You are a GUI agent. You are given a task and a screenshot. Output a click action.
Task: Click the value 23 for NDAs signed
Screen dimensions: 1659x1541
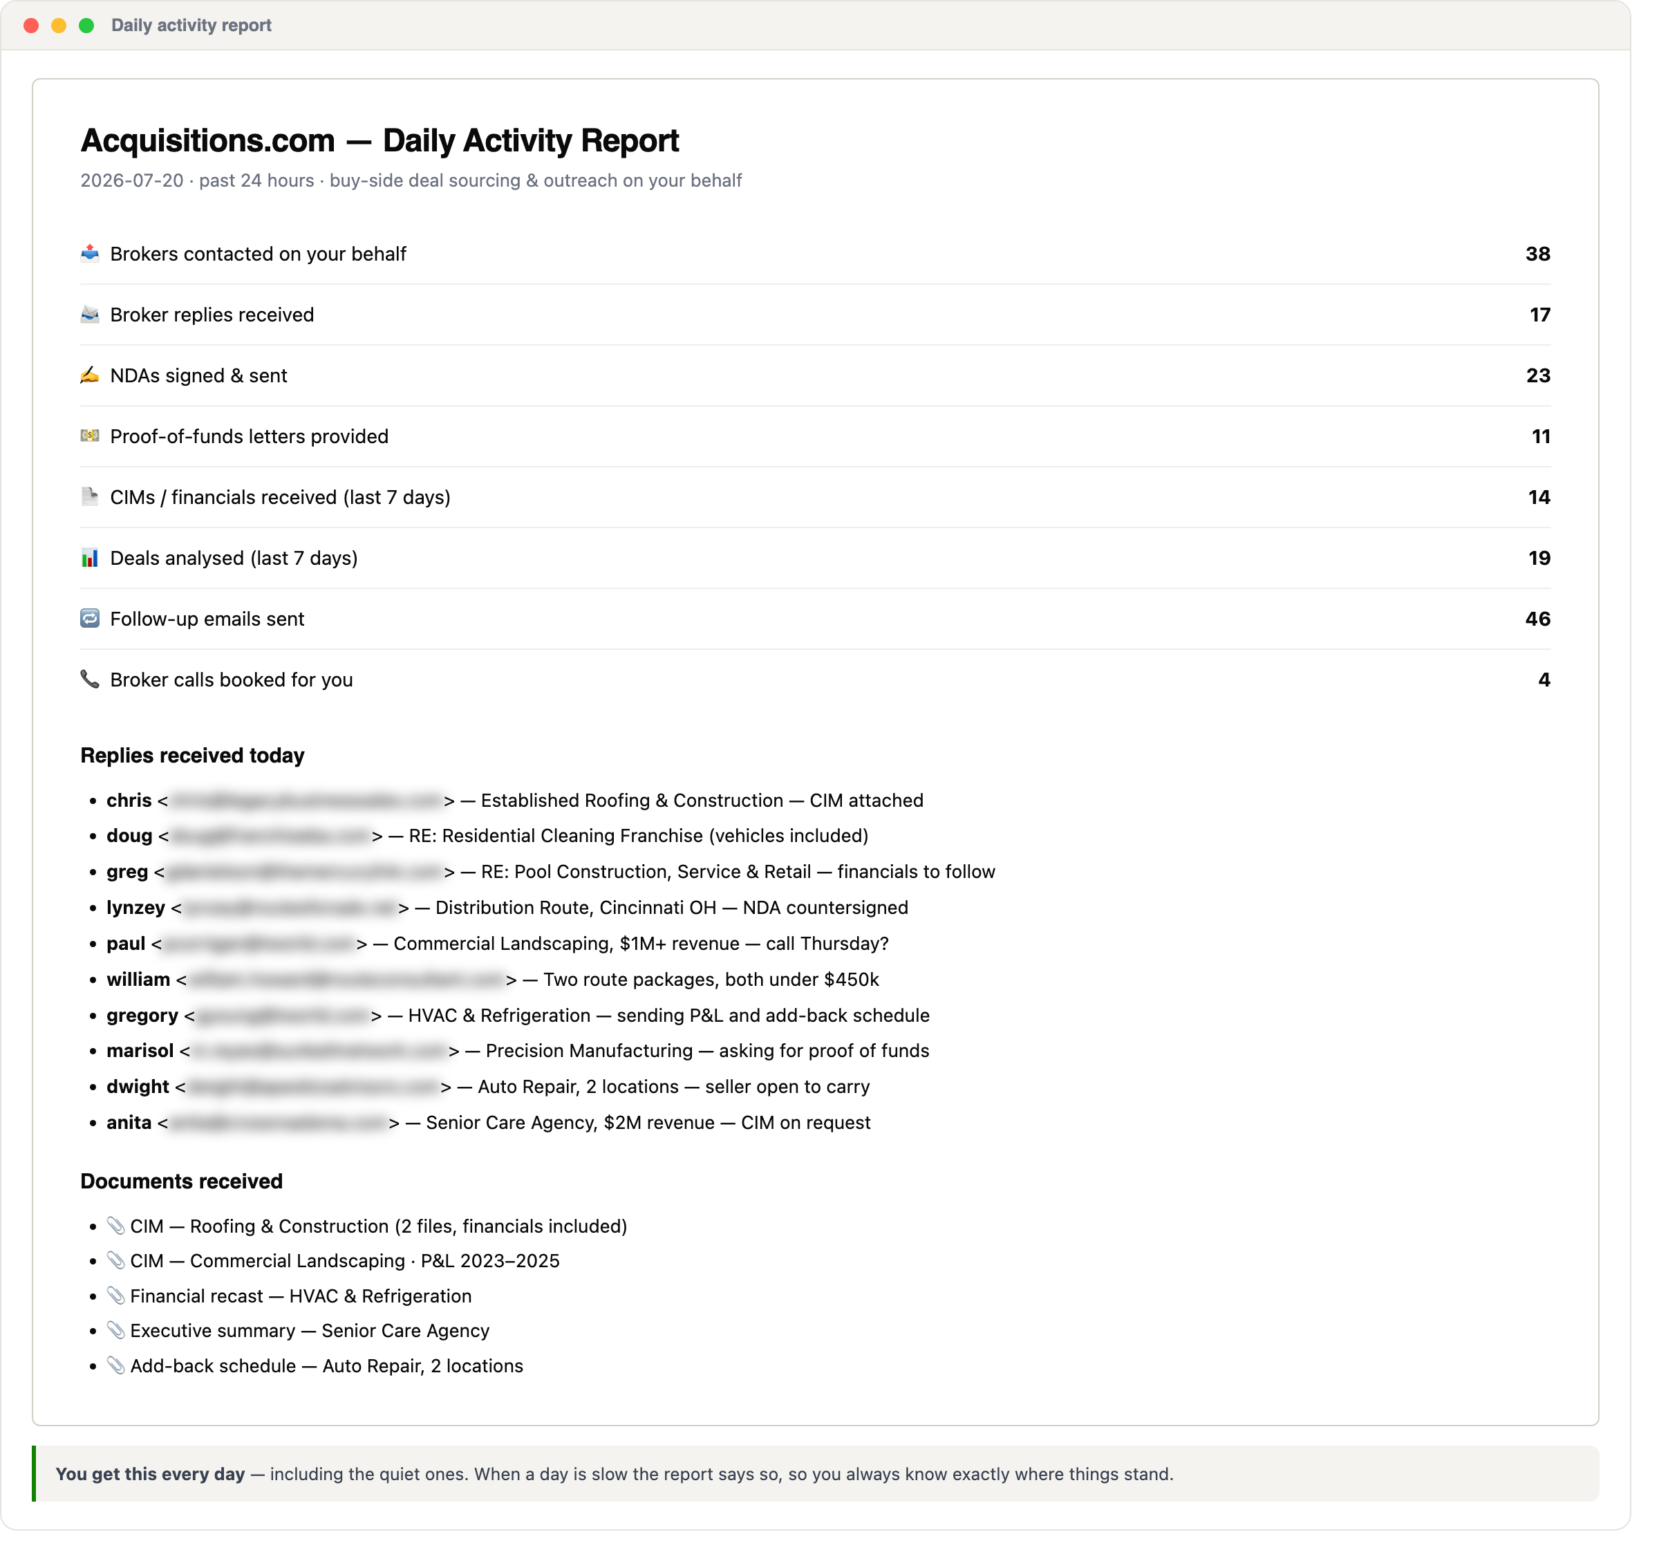click(1538, 376)
